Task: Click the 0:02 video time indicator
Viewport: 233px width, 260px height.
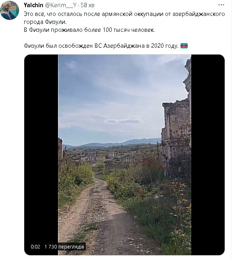Action: pos(35,247)
